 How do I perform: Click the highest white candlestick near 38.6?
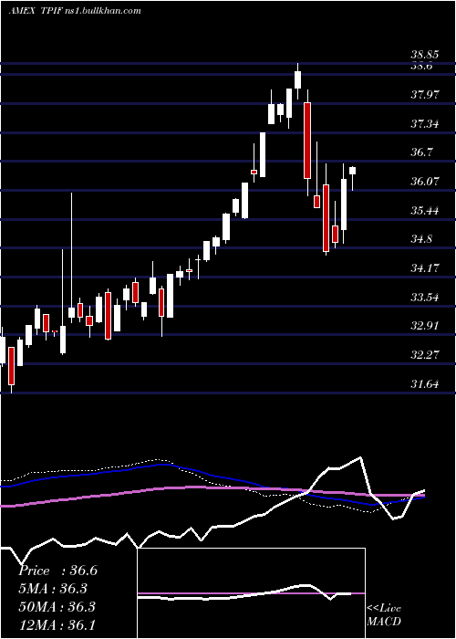[x=298, y=79]
